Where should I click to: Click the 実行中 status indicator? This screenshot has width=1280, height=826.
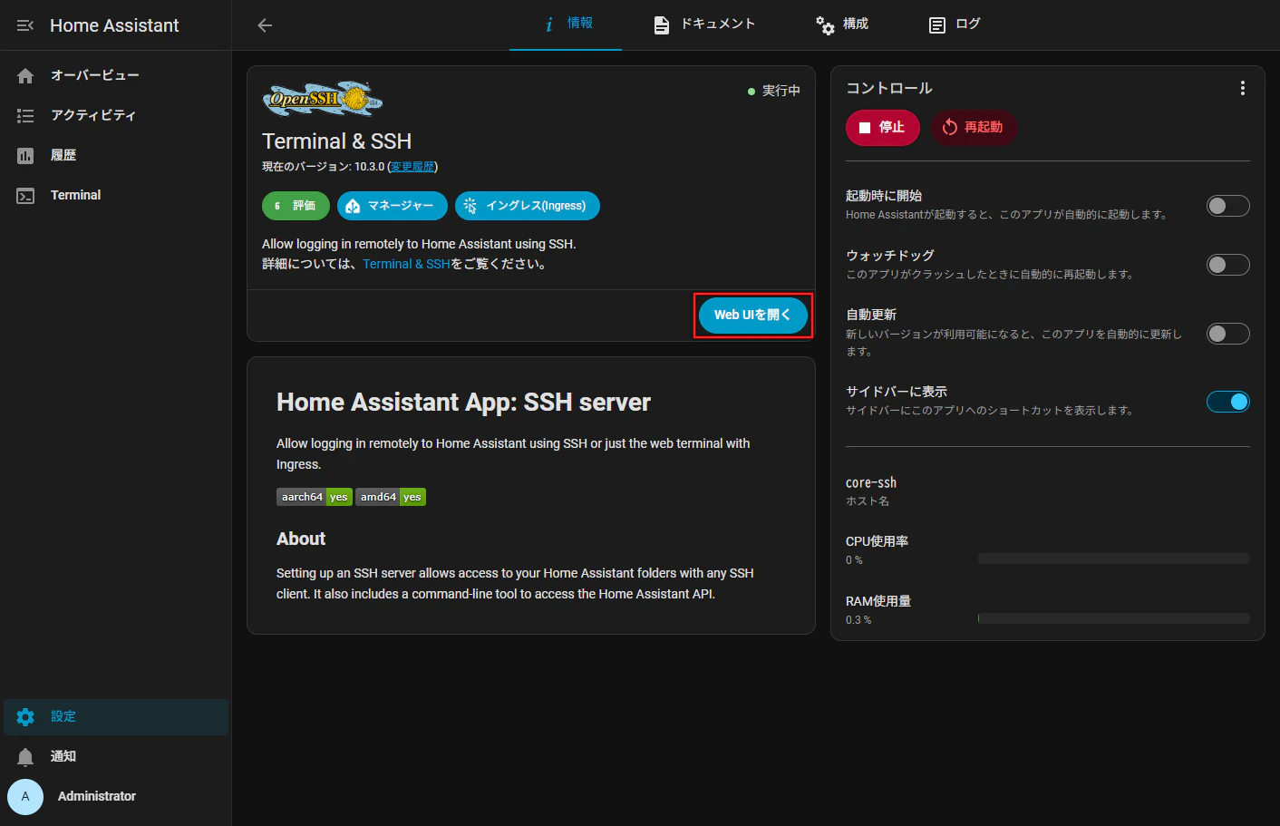[x=773, y=91]
